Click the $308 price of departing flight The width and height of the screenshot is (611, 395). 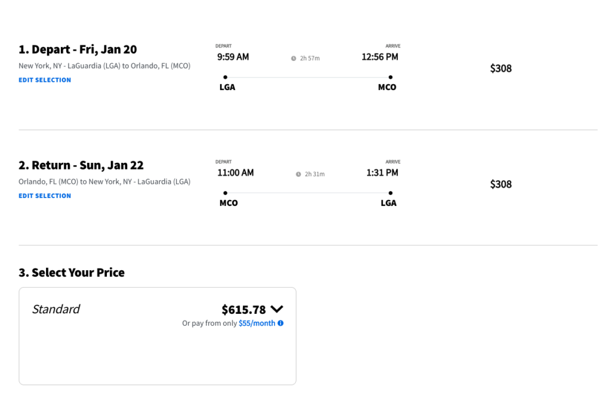(501, 69)
